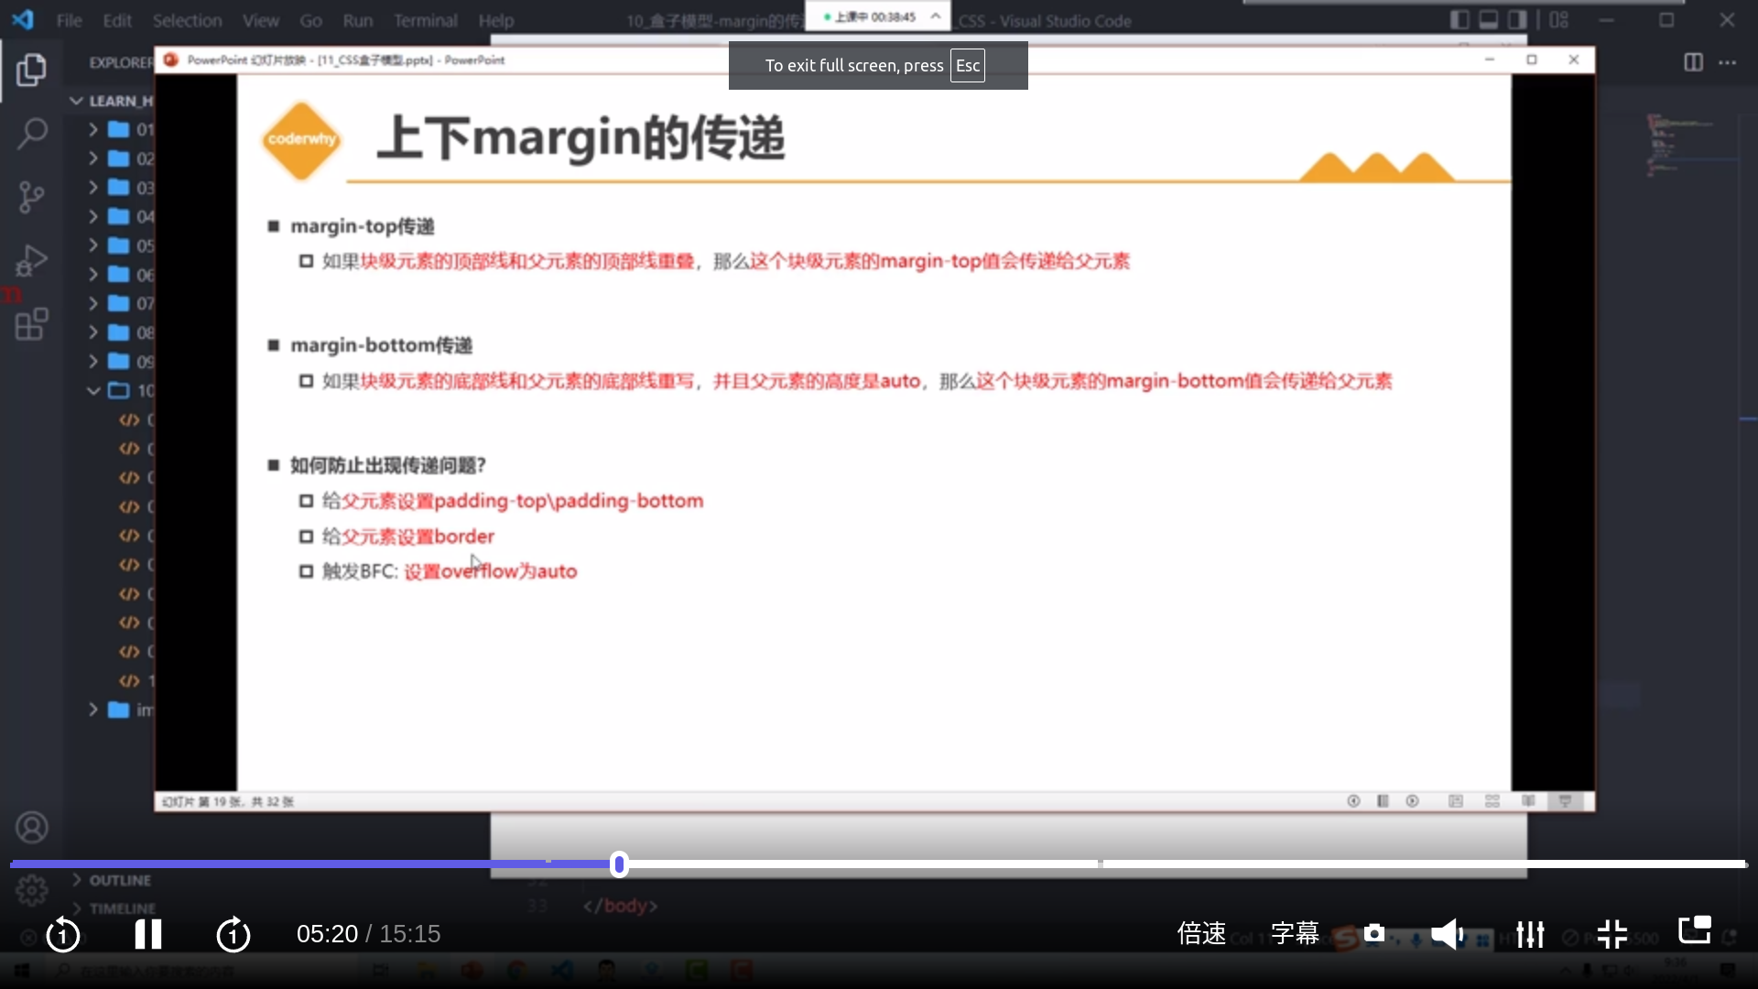Click the 字幕 subtitles button
1758x989 pixels.
tap(1295, 934)
